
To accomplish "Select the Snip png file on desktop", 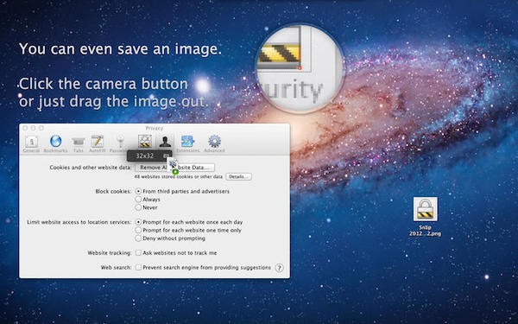I will click(425, 217).
